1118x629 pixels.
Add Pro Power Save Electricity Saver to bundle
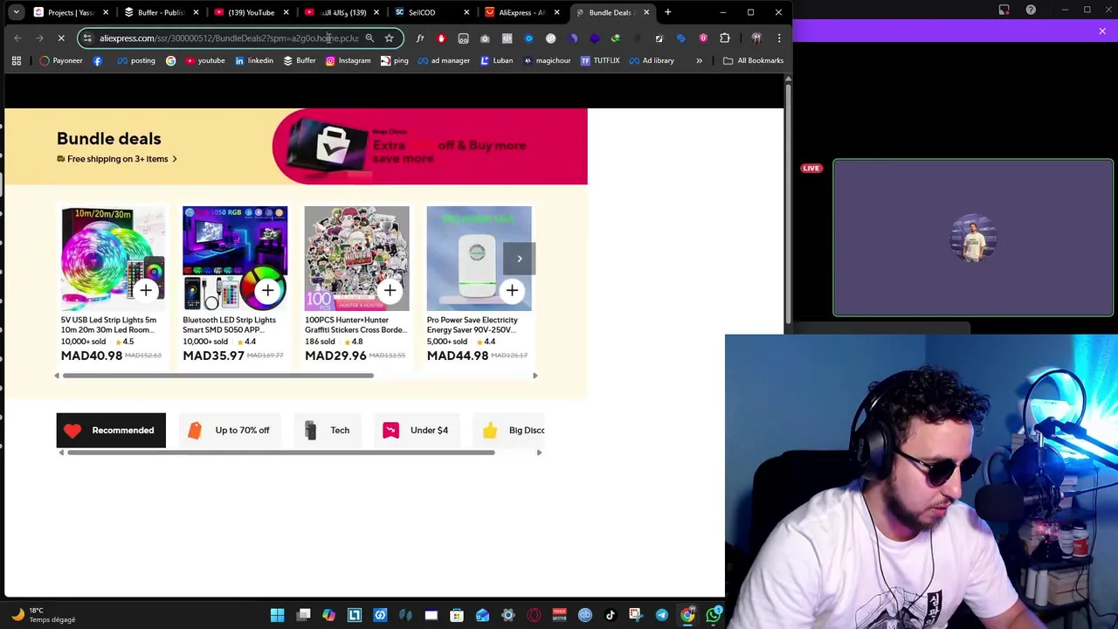[512, 290]
